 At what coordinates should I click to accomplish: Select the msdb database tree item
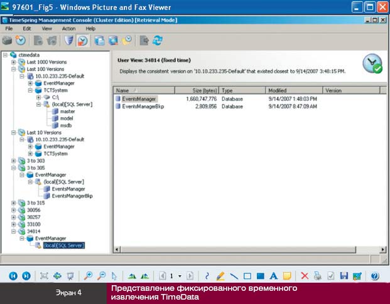67,125
